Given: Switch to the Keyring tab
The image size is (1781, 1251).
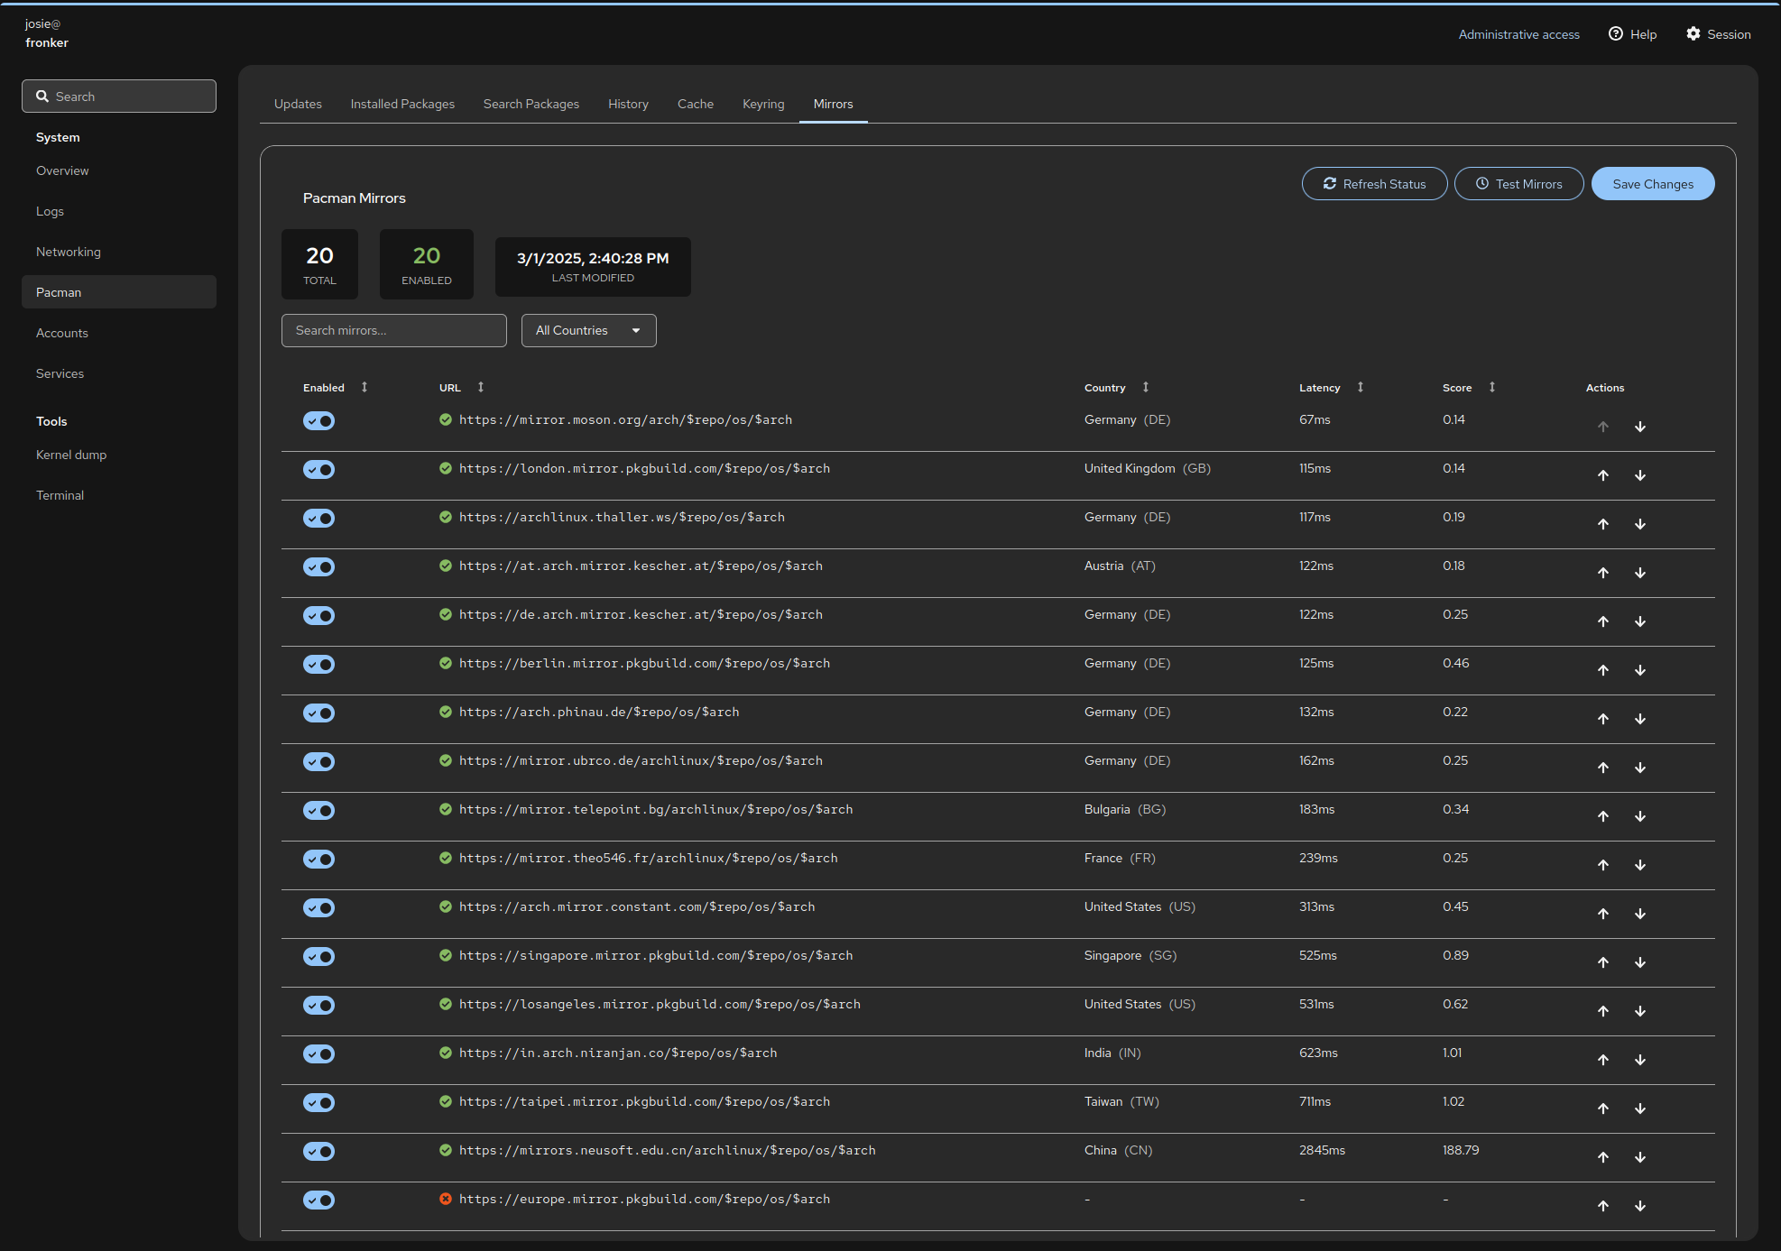Looking at the screenshot, I should 763,104.
